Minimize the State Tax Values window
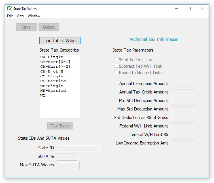This screenshot has height=183, width=214. (x=176, y=8)
